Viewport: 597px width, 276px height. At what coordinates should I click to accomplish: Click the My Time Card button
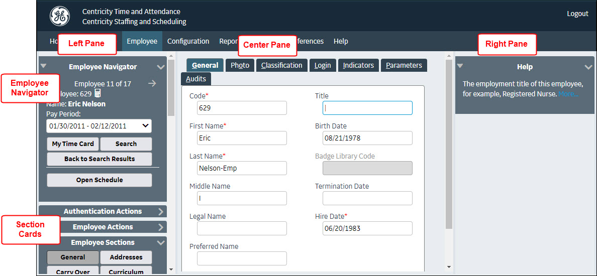[73, 144]
